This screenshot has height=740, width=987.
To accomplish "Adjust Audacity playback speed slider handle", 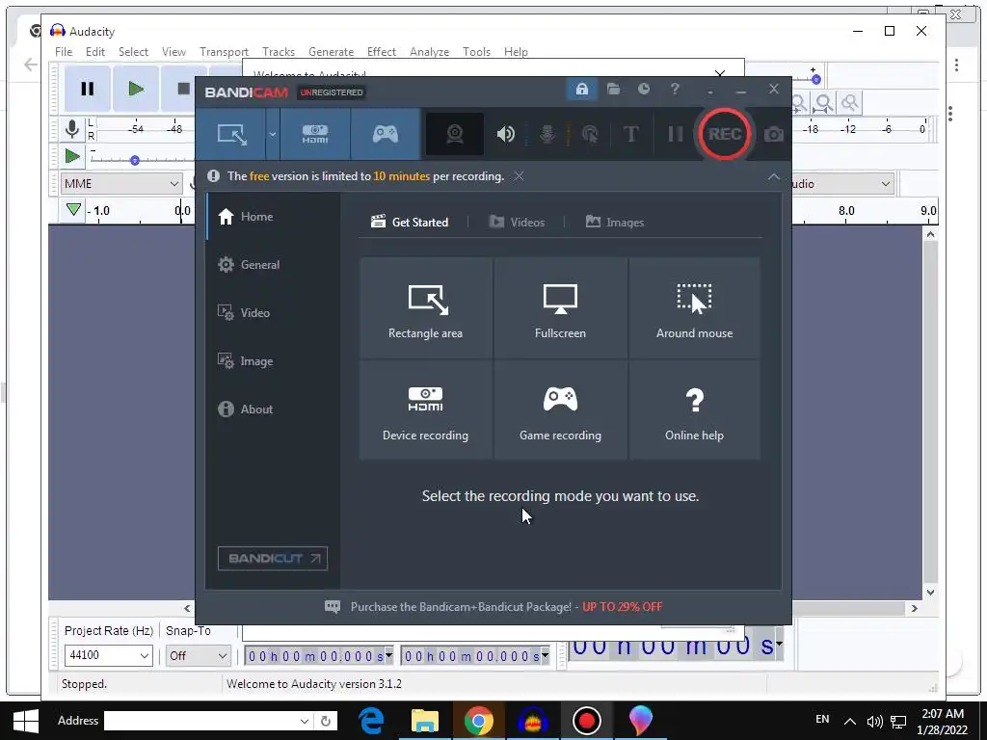I will point(134,161).
